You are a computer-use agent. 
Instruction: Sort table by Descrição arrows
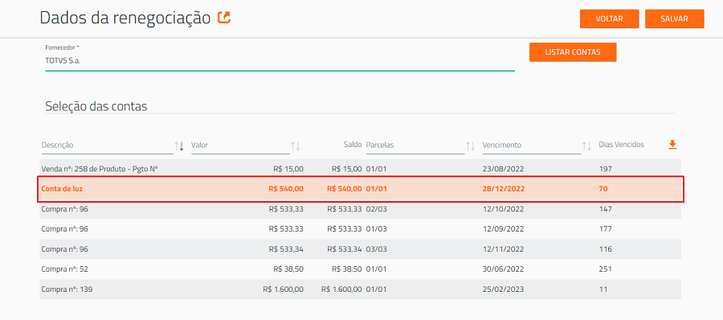(179, 146)
